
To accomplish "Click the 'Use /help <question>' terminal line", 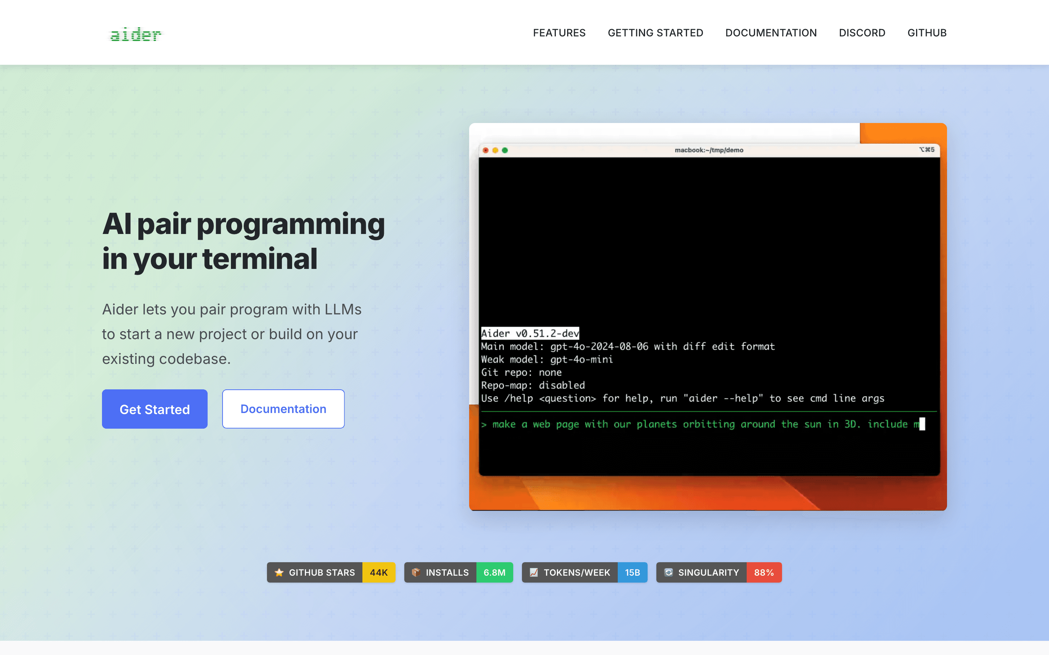I will click(683, 398).
